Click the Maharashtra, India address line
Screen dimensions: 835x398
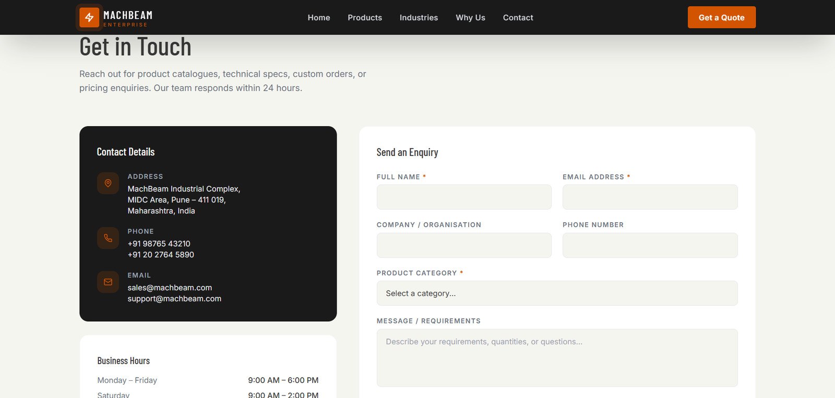pos(161,211)
